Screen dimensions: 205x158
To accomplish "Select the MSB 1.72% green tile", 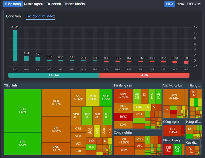I will (x=106, y=98).
